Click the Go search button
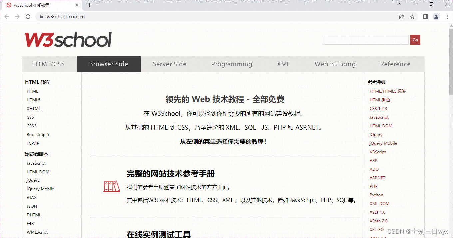Viewport: 453px width, 238px height. coord(415,40)
